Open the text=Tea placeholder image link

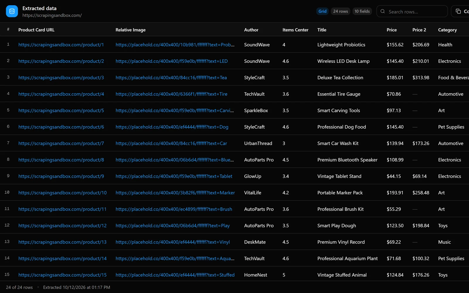pyautogui.click(x=171, y=78)
